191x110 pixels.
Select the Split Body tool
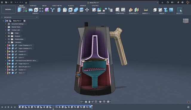[81, 10]
